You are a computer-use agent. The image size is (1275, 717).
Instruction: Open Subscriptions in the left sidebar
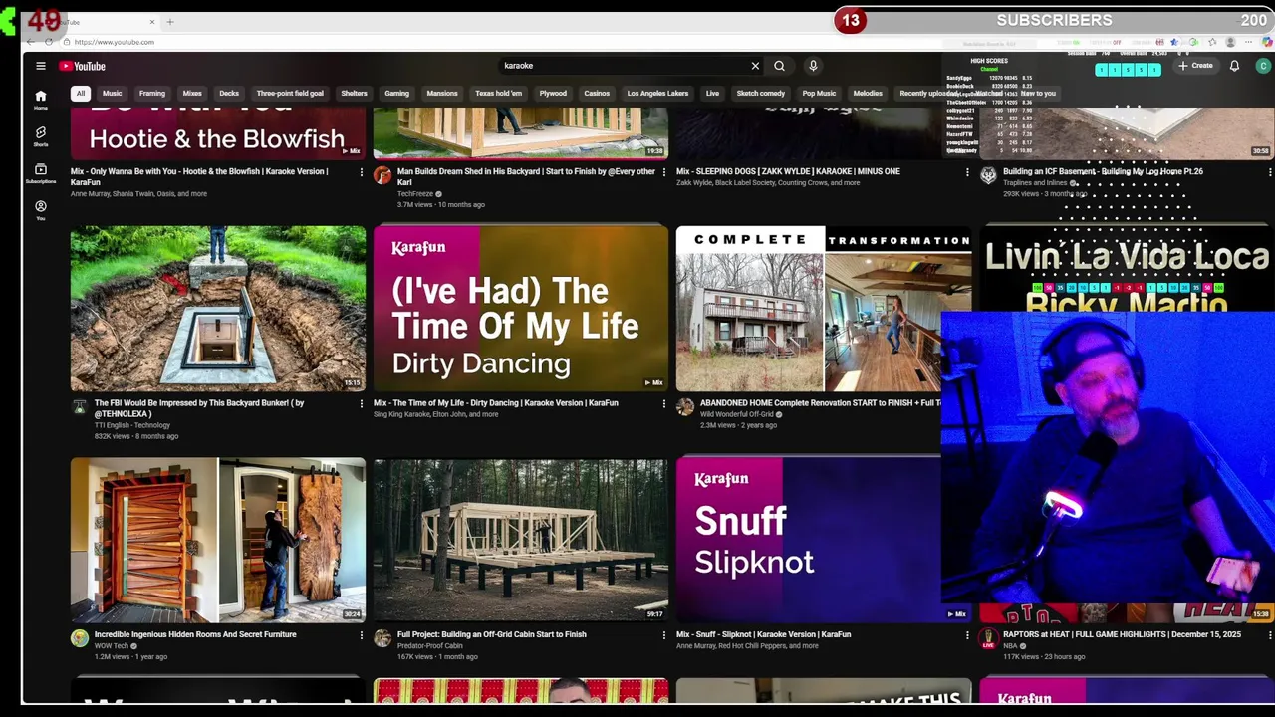pos(41,173)
